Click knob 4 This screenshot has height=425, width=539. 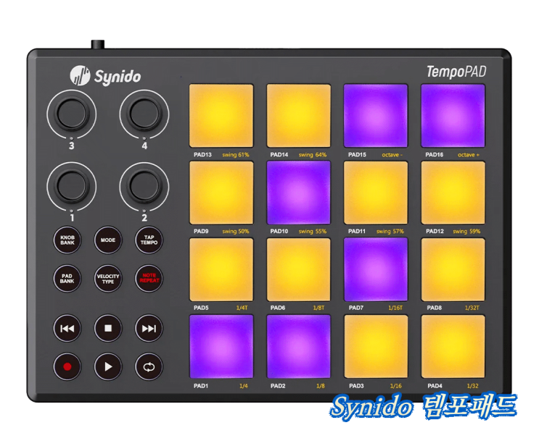click(144, 114)
